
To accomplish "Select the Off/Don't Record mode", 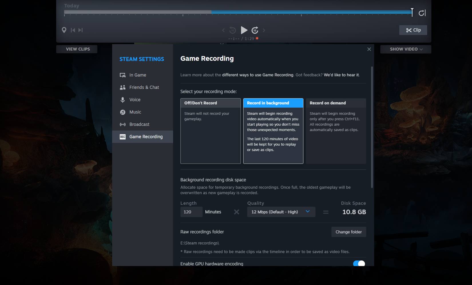I will [211, 131].
